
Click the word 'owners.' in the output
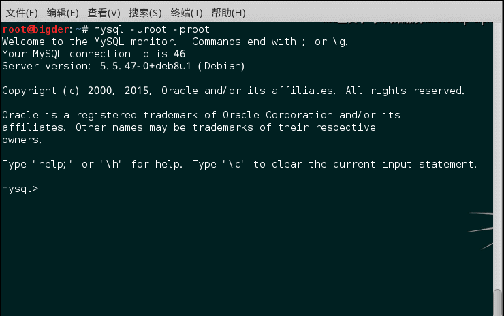pos(22,140)
